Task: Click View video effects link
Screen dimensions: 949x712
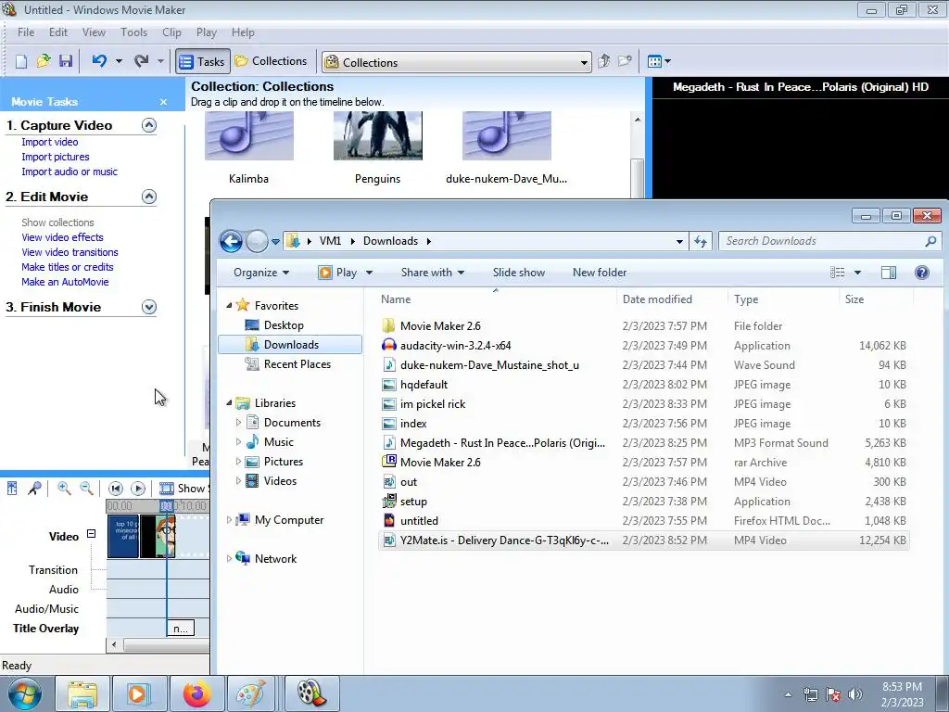Action: point(62,237)
